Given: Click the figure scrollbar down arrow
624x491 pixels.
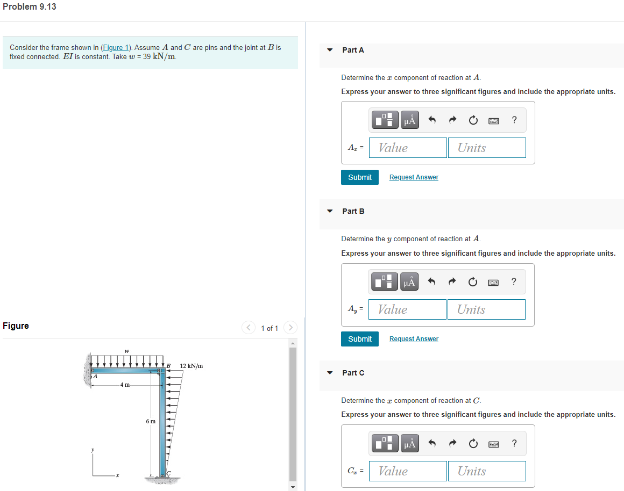Looking at the screenshot, I should tap(293, 487).
